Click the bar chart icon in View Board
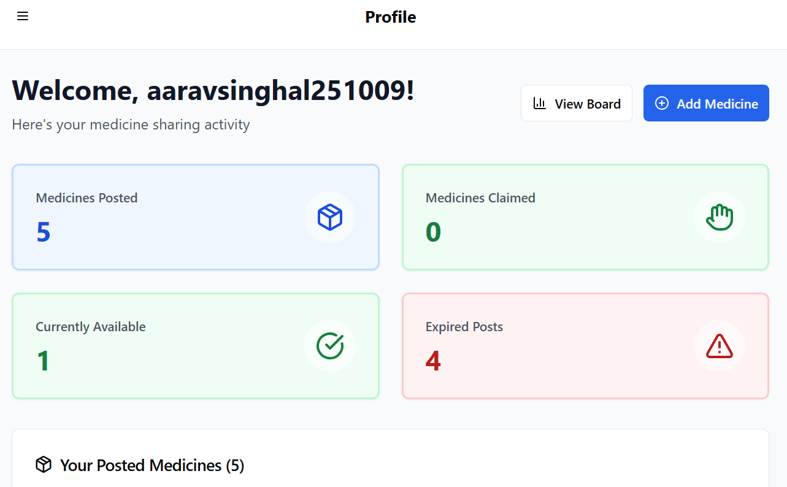Viewport: 787px width, 487px height. (x=540, y=103)
